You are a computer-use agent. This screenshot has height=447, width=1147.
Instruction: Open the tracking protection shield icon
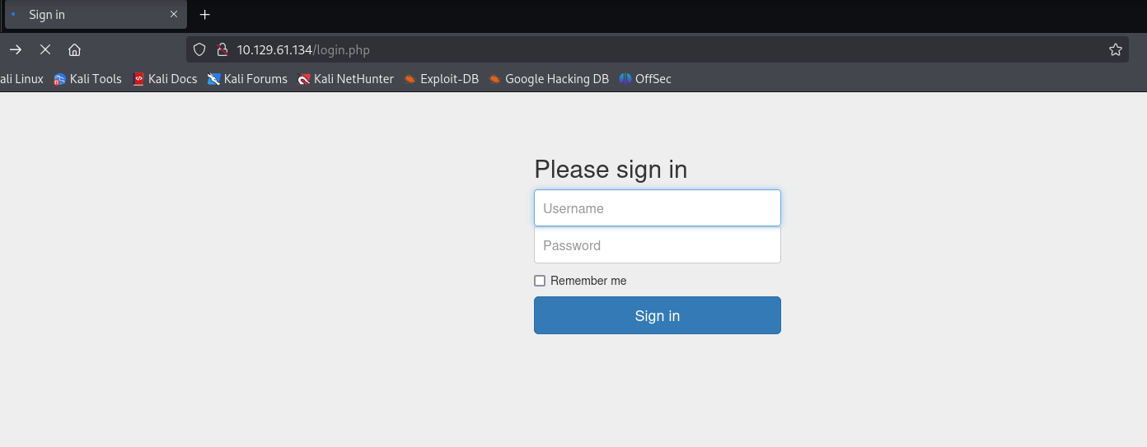199,49
